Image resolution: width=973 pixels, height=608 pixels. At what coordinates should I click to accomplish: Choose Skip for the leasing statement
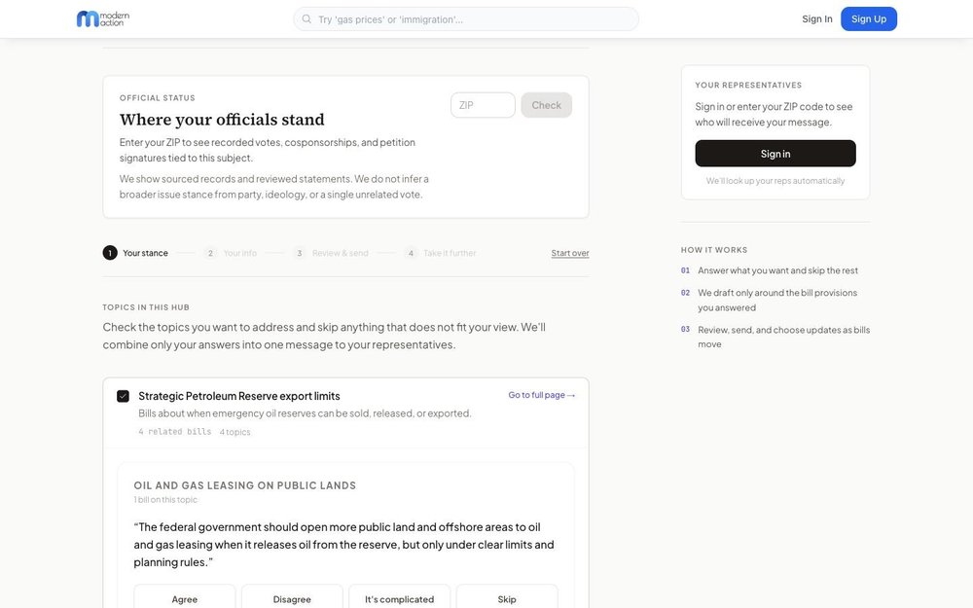pyautogui.click(x=506, y=597)
